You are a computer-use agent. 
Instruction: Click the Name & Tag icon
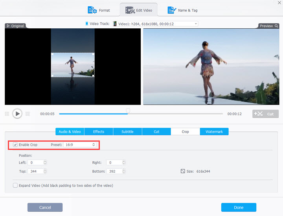coord(172,10)
